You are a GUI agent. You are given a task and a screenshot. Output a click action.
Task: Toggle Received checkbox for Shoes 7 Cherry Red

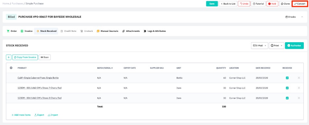point(287,88)
